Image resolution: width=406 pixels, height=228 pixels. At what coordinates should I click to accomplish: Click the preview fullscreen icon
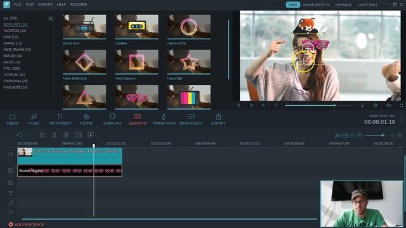pos(401,105)
